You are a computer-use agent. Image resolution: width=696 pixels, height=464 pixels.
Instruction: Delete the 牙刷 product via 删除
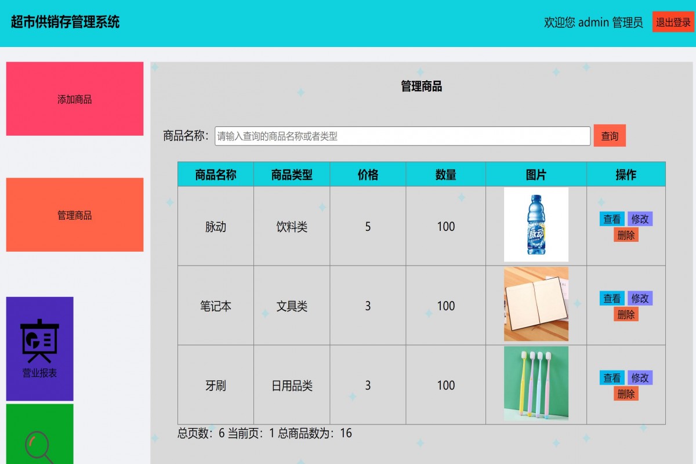626,393
